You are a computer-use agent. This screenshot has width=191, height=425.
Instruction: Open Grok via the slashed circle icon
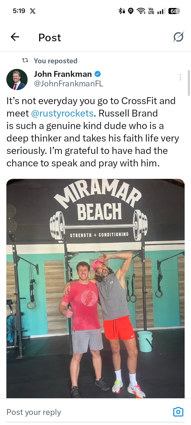click(x=178, y=37)
